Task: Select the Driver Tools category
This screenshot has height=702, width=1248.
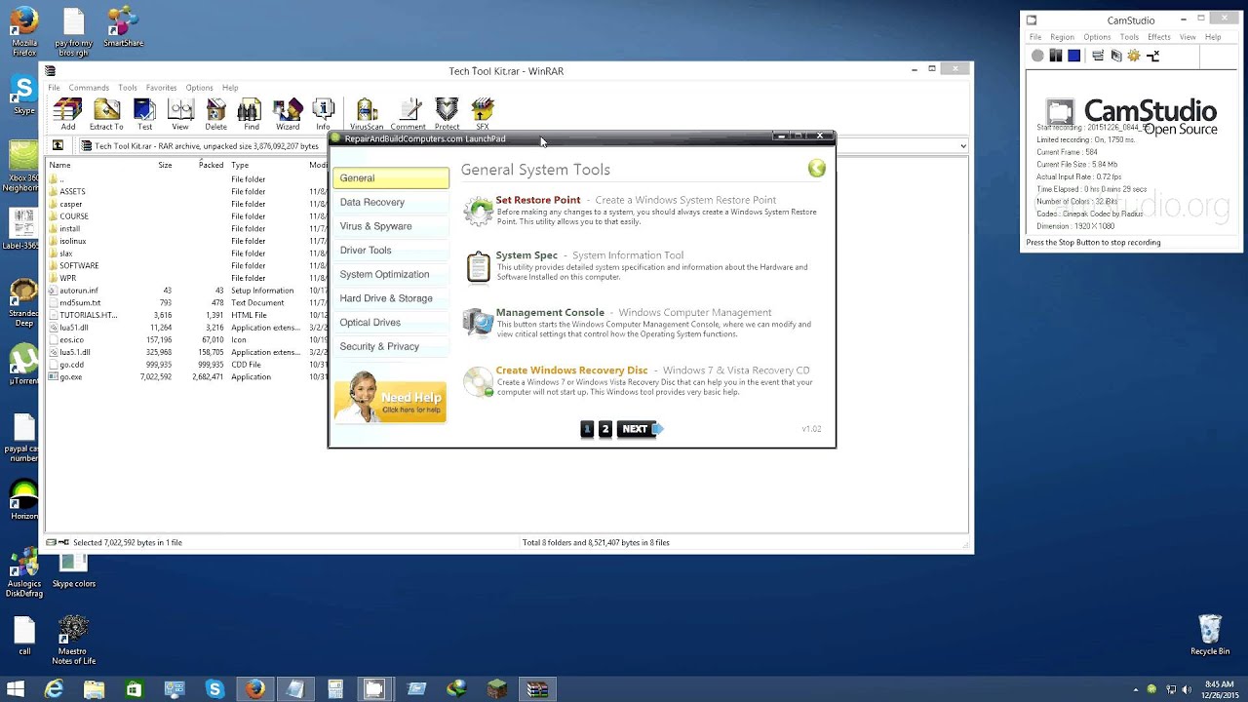Action: 391,251
